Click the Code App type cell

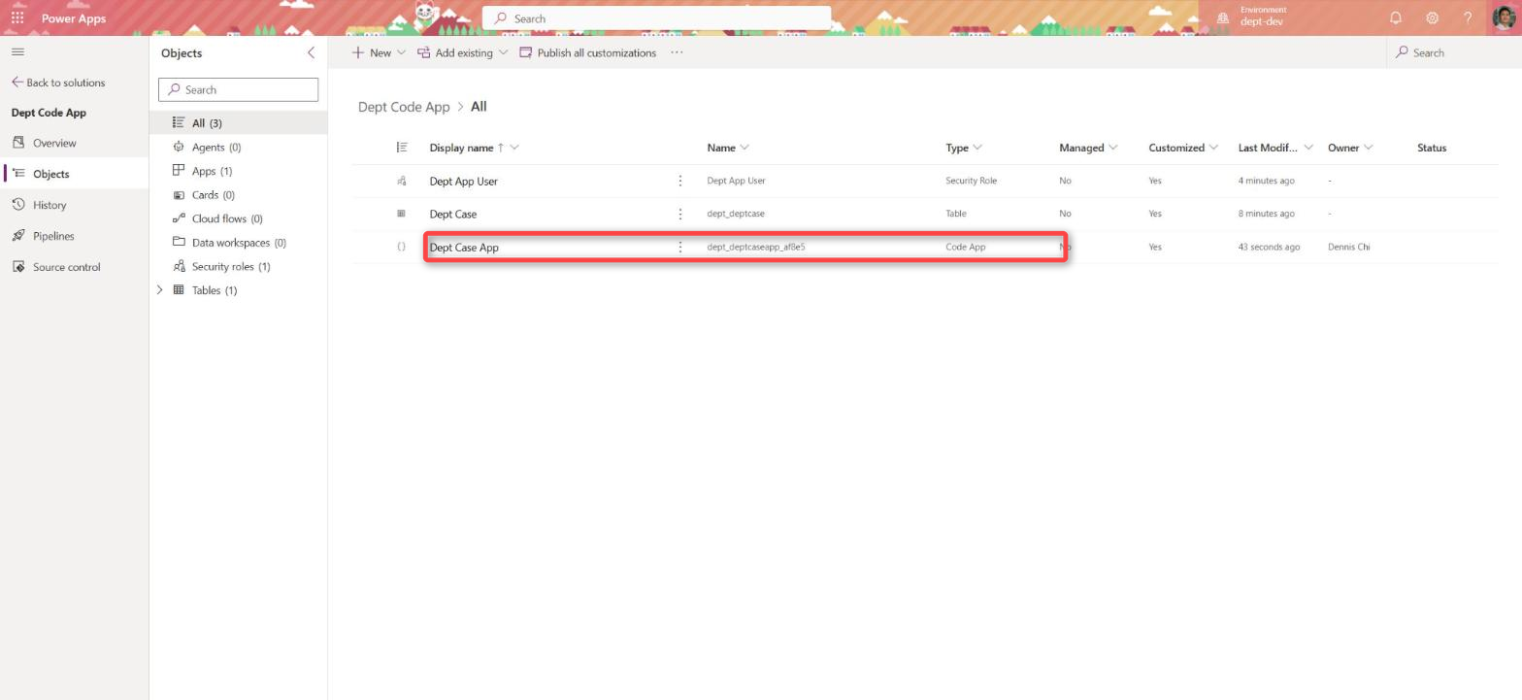click(x=965, y=247)
